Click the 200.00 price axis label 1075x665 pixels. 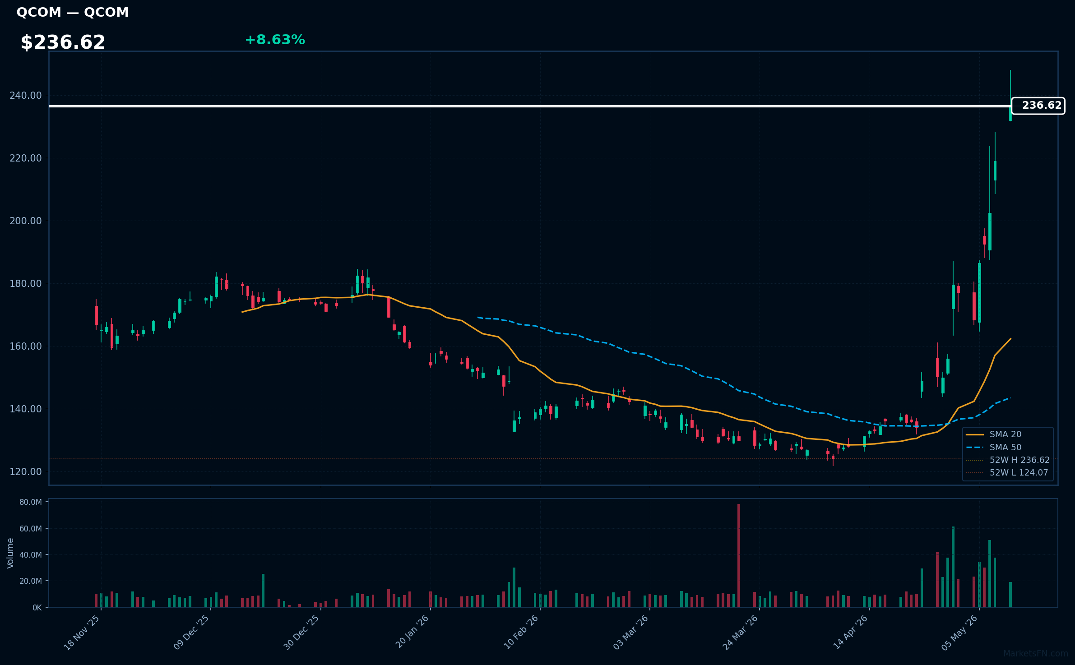coord(26,221)
